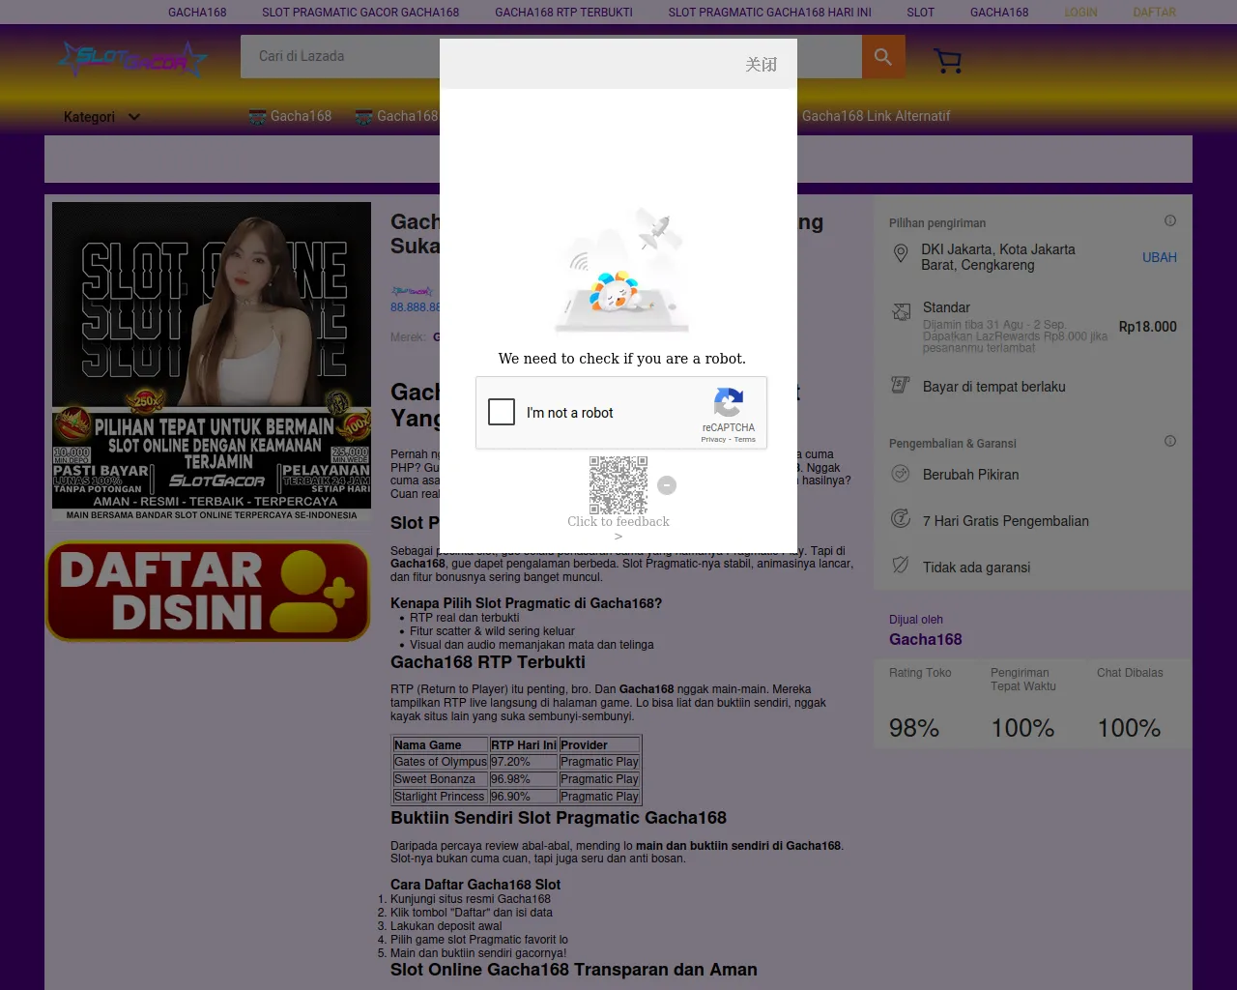Open Gacha168 Link Alternatif nav item
Viewport: 1237px width, 990px height.
point(876,116)
